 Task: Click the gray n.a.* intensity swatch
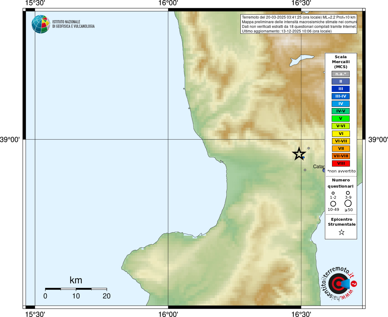coord(341,74)
